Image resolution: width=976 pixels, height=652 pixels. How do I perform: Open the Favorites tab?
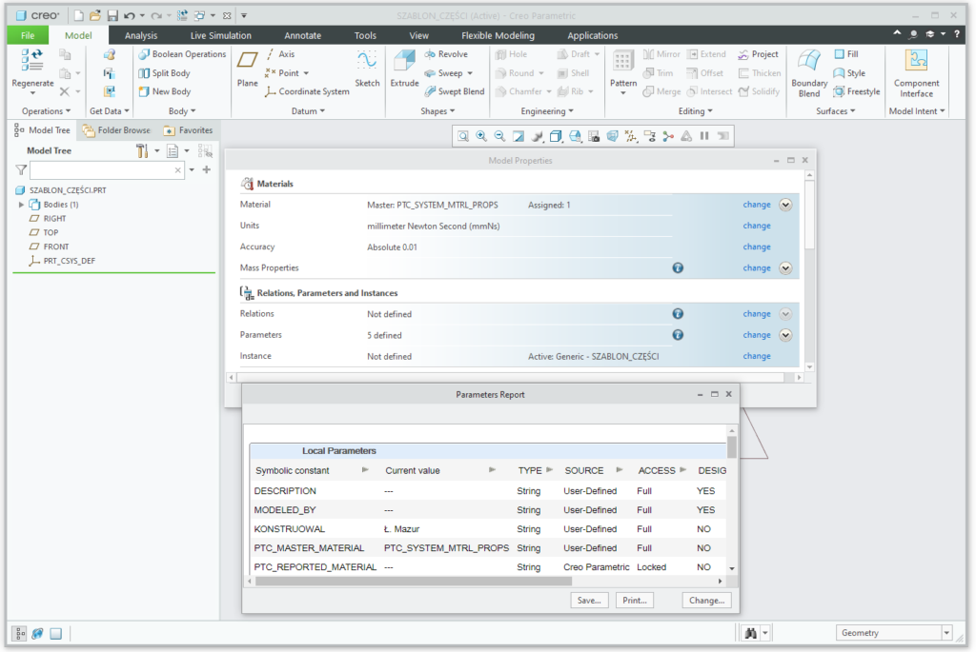pos(188,130)
